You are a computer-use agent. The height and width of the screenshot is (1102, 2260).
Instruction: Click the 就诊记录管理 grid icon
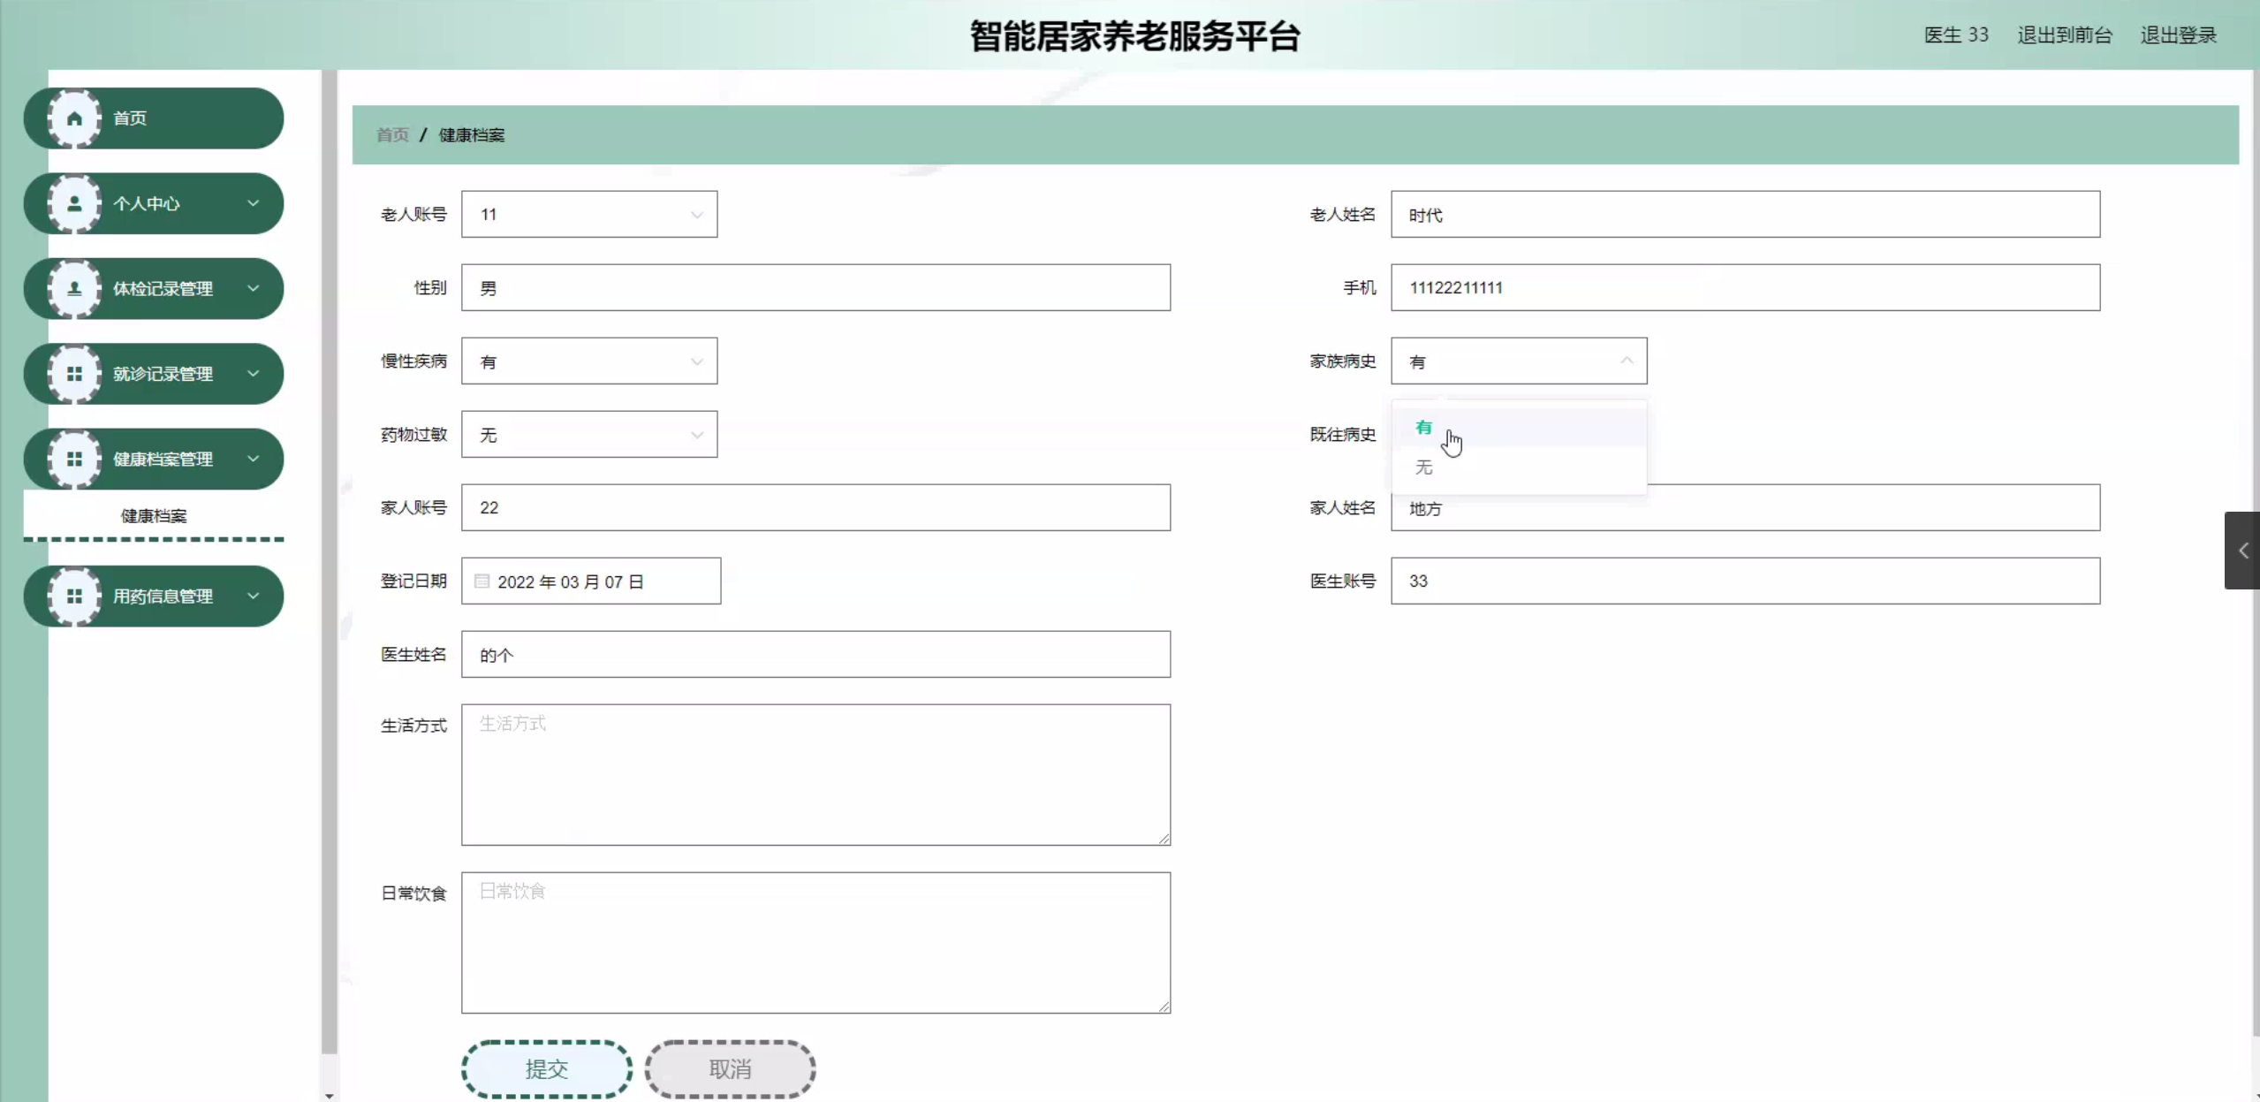coord(74,374)
